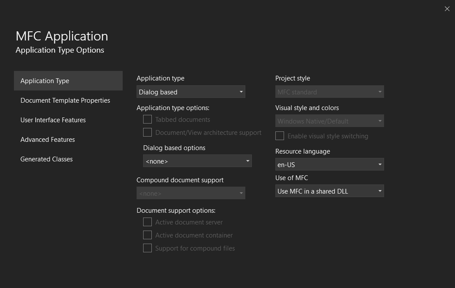This screenshot has height=288, width=455.
Task: Click the Project style label
Action: 292,78
